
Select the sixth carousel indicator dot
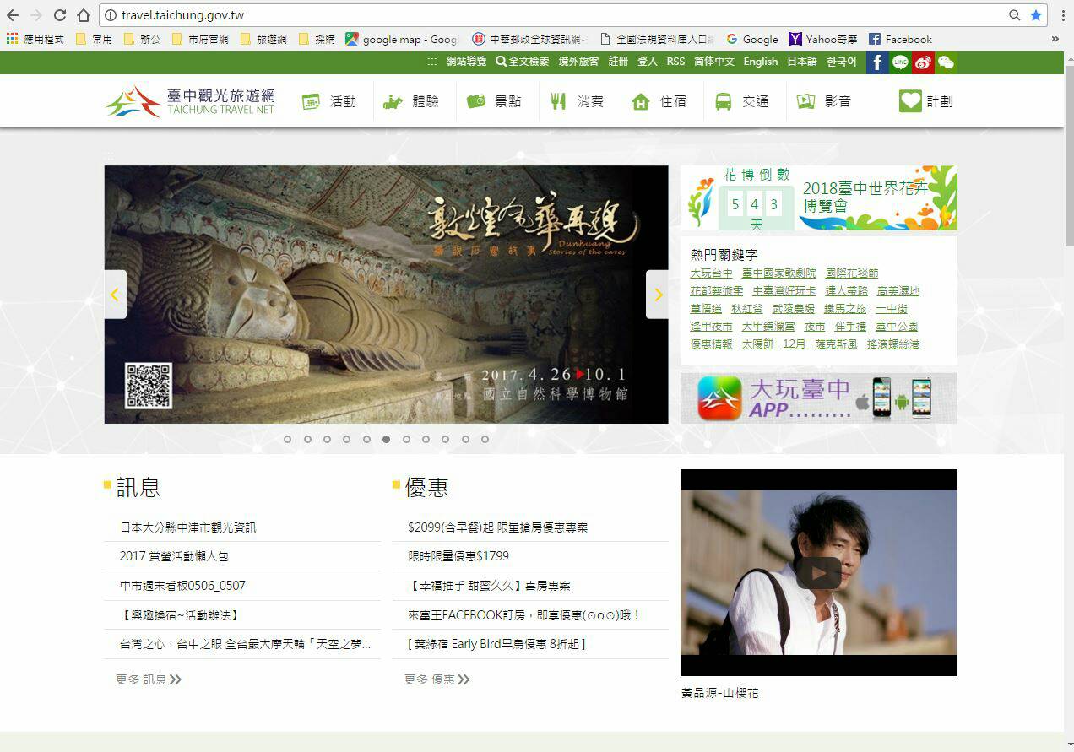tap(386, 439)
